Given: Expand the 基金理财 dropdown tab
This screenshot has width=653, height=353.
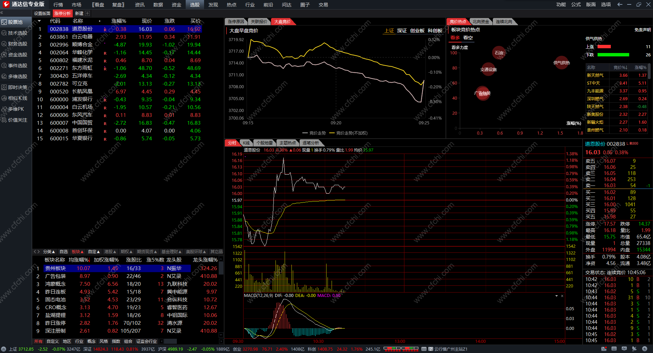Looking at the screenshot, I should pos(171,252).
